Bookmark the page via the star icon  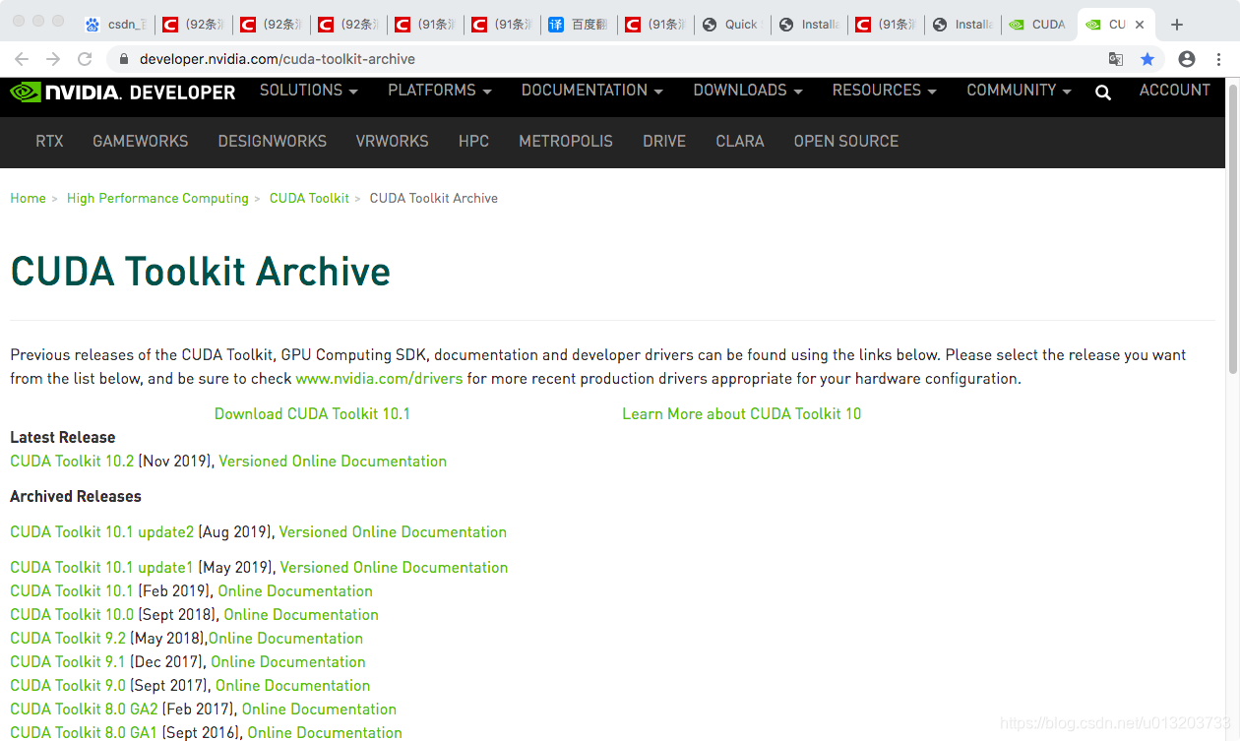click(1148, 59)
